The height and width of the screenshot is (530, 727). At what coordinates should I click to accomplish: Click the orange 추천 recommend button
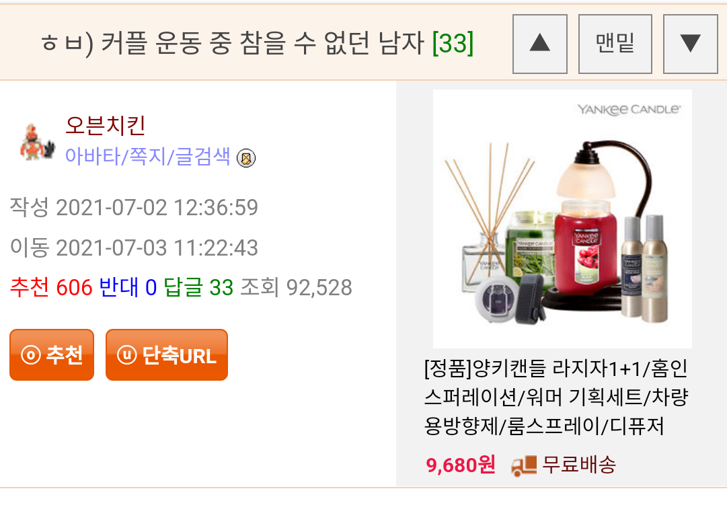pos(52,354)
